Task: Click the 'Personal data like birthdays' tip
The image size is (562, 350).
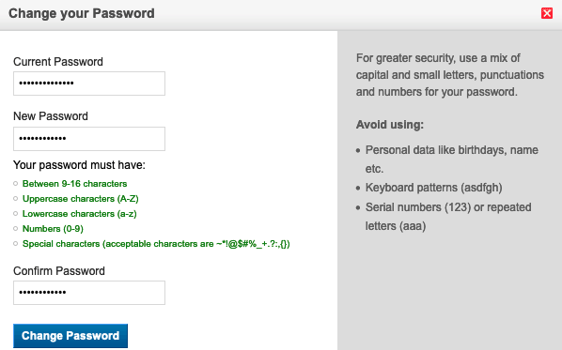Action: 452,160
